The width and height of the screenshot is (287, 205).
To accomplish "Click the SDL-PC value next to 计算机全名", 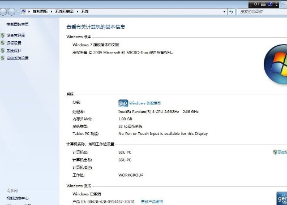I will [x=125, y=160].
